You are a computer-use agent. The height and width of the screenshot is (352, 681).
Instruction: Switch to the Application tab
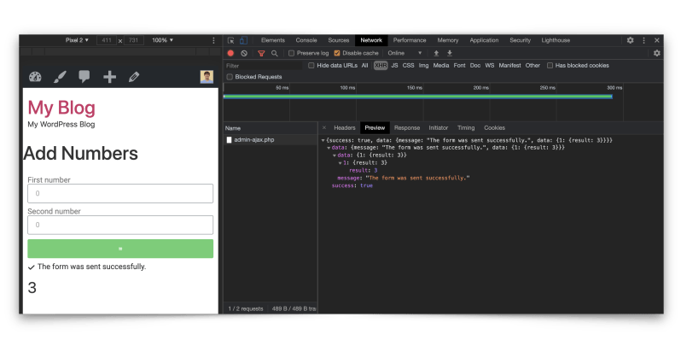[x=484, y=40]
